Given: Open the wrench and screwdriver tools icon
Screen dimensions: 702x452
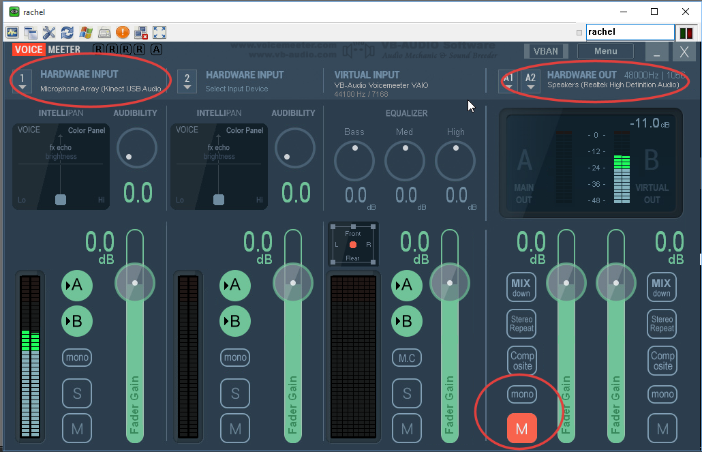Looking at the screenshot, I should click(49, 32).
